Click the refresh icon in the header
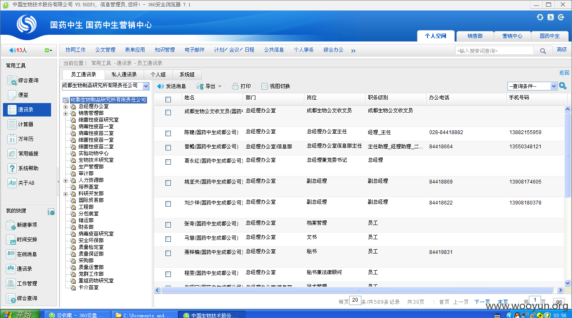Viewport: 572px width, 318px height. [540, 17]
